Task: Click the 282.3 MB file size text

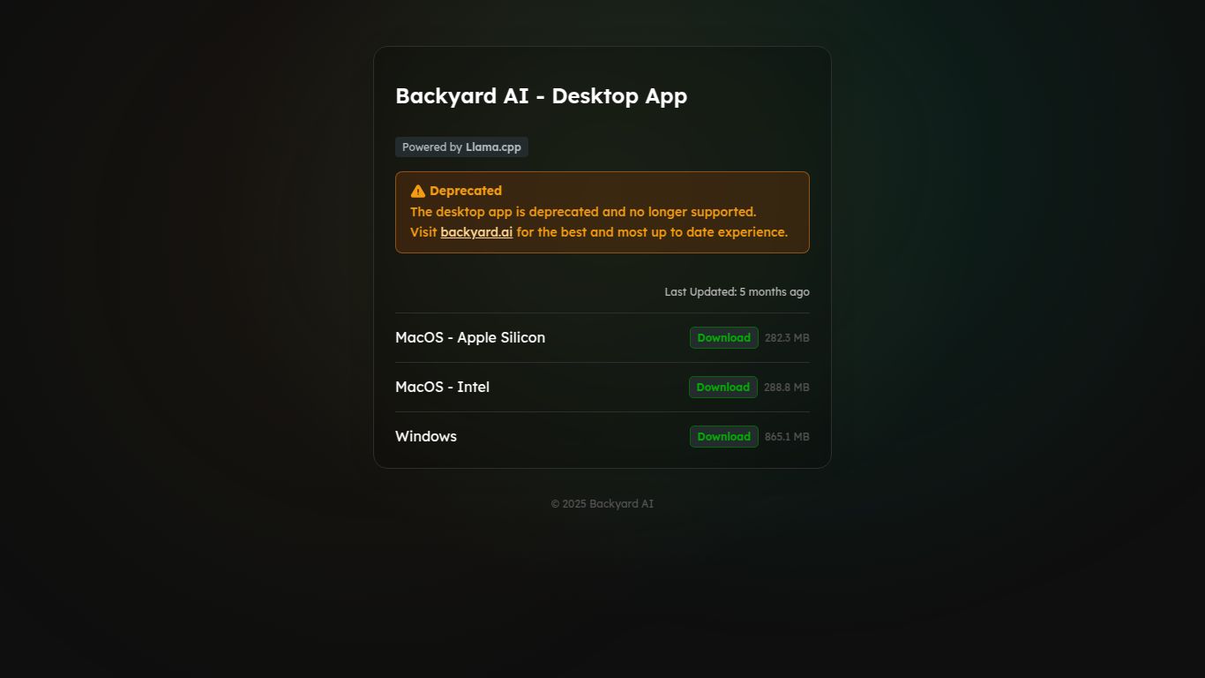Action: pyautogui.click(x=787, y=337)
